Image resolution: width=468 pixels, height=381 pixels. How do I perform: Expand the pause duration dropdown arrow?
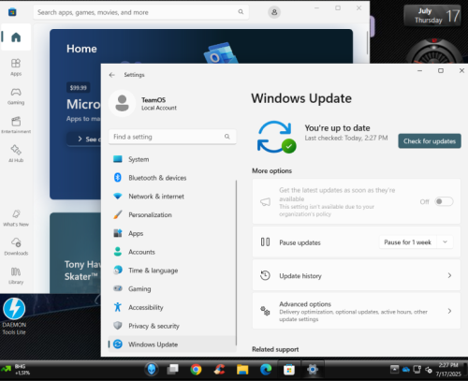[x=446, y=242]
